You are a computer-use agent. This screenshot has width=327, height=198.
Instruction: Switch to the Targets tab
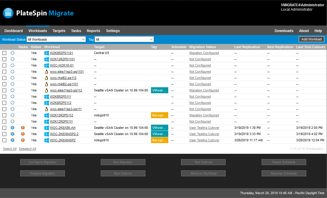pyautogui.click(x=59, y=31)
